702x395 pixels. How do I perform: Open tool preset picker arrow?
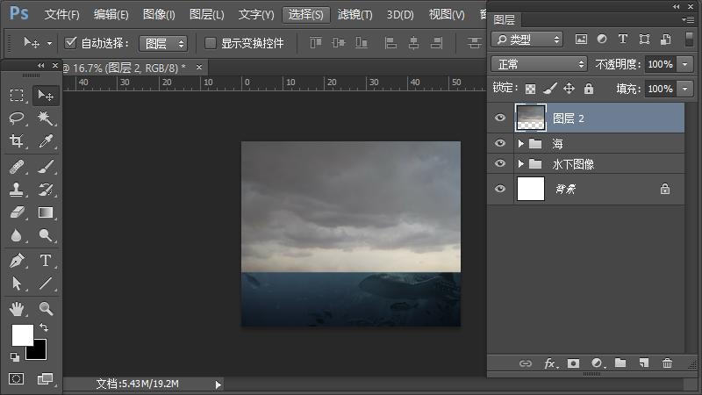click(49, 43)
